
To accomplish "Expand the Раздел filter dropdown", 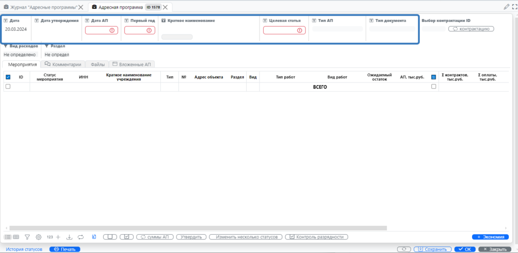I will point(47,46).
